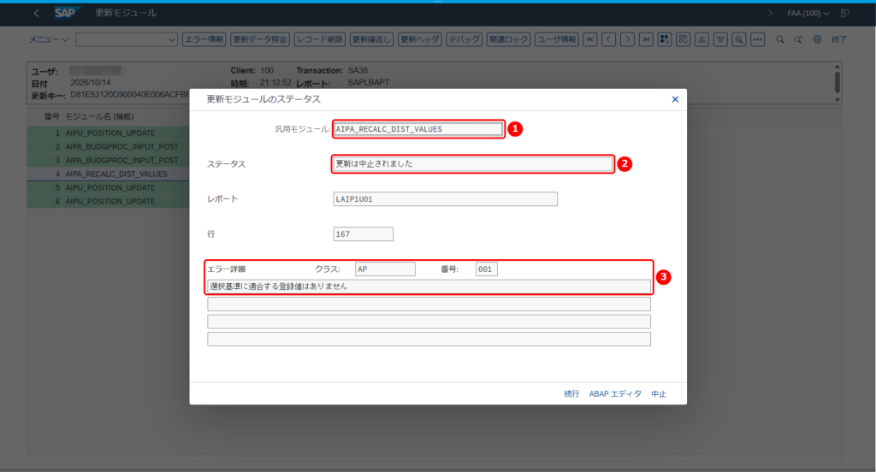Go to next page toolbar icon
Image resolution: width=876 pixels, height=472 pixels.
pos(627,39)
